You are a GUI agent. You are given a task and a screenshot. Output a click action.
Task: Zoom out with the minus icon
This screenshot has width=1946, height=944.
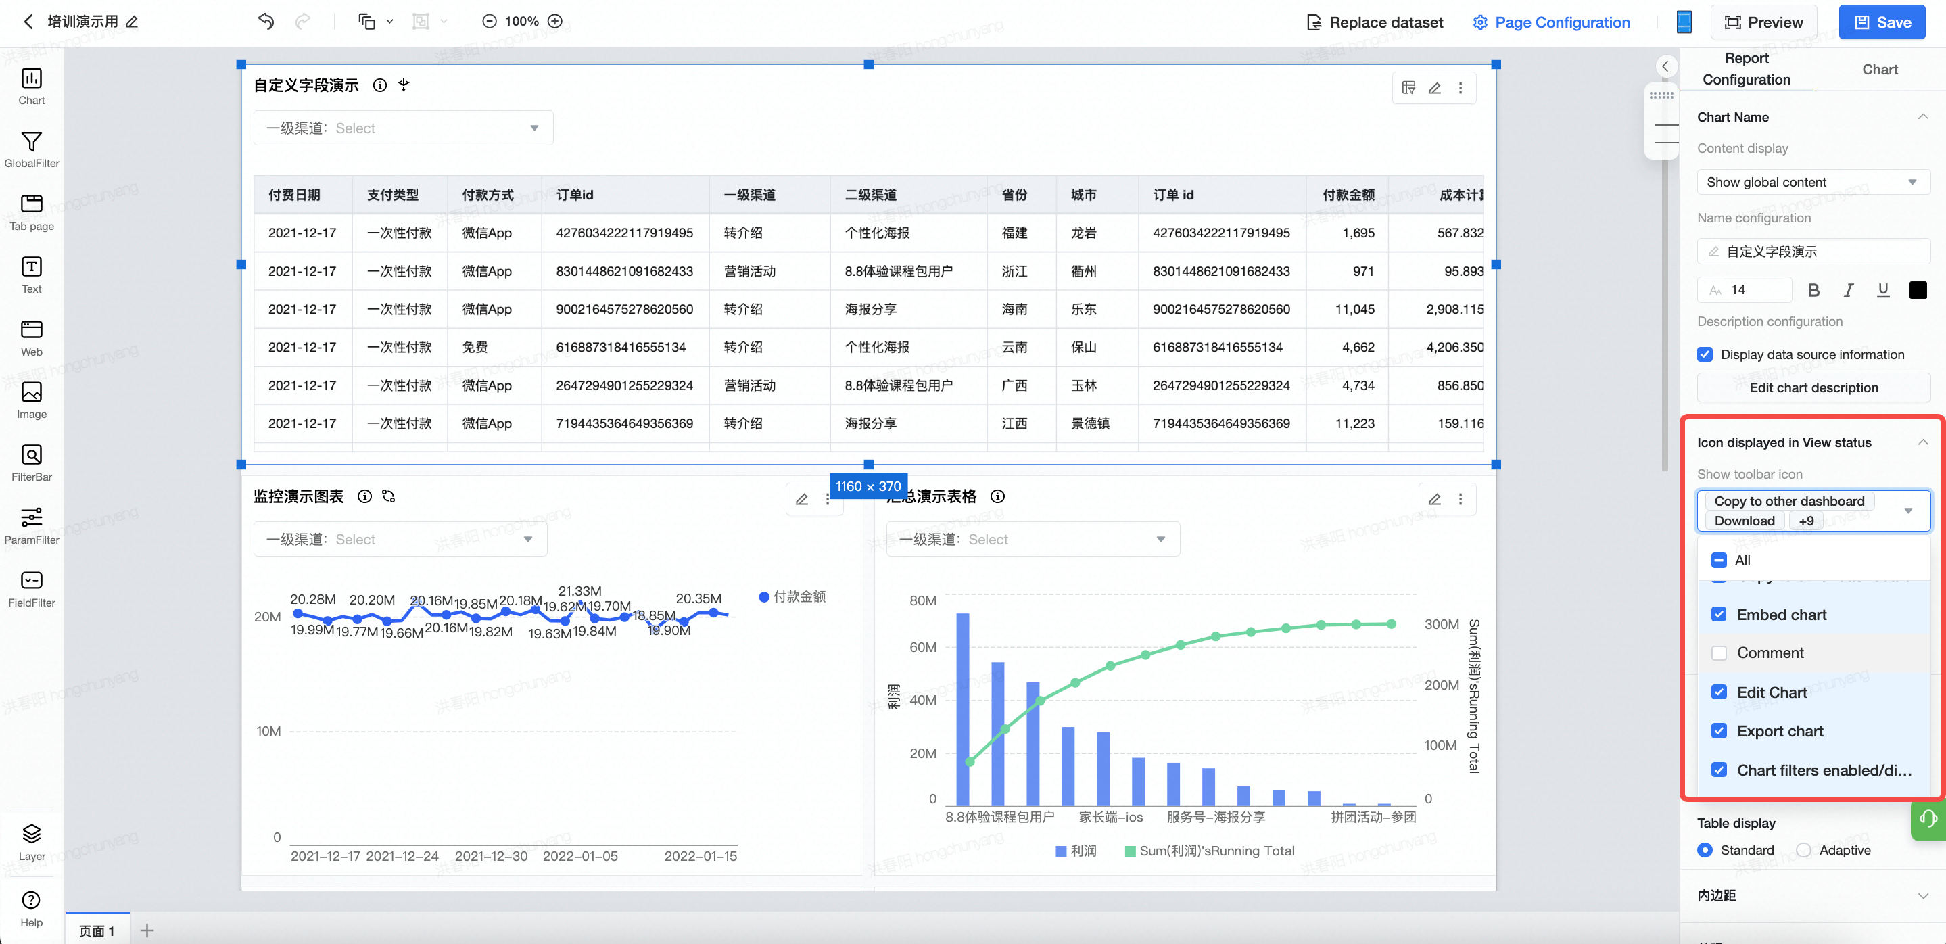[x=490, y=21]
